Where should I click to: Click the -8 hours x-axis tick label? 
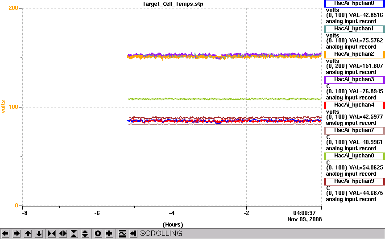coord(25,213)
